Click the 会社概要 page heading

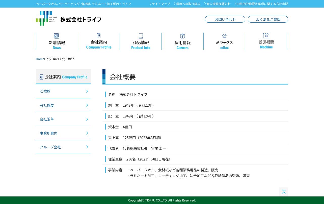pos(123,77)
